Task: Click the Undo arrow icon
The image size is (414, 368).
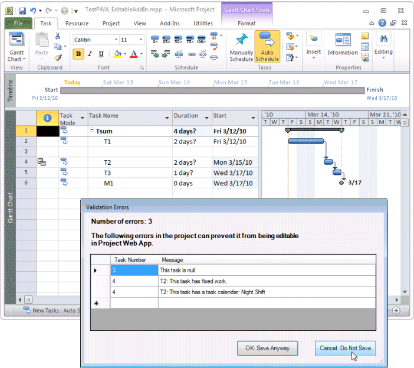Action: (x=33, y=11)
